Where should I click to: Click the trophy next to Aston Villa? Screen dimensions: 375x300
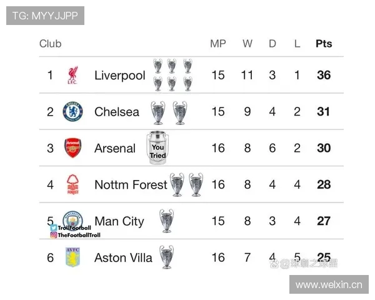166,257
